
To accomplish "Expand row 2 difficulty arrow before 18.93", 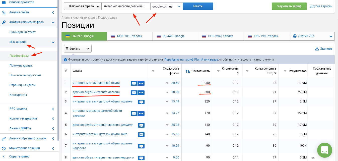I will coord(167,92).
